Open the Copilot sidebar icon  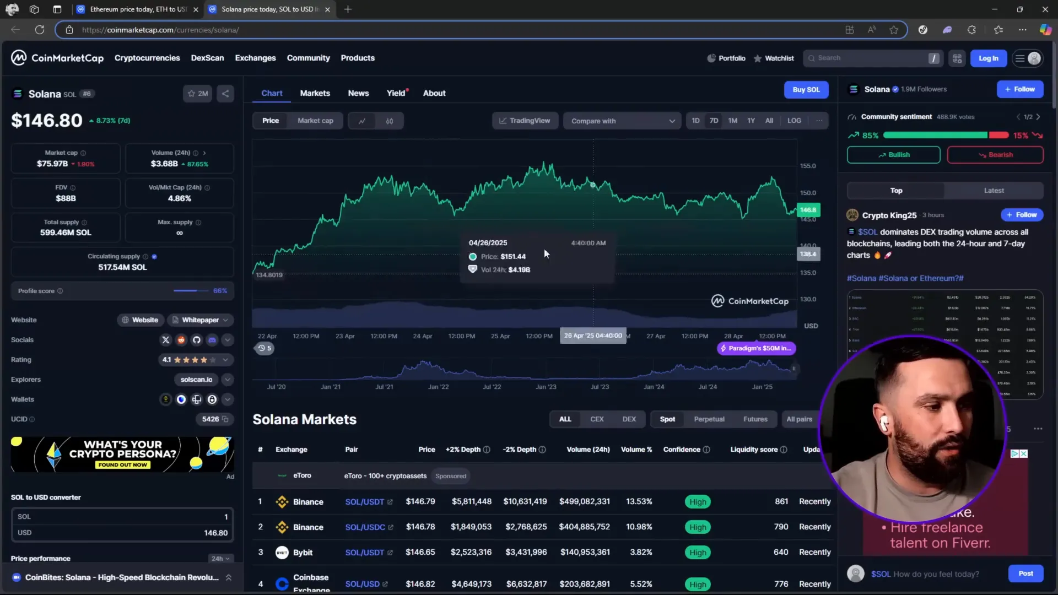[x=1045, y=30]
